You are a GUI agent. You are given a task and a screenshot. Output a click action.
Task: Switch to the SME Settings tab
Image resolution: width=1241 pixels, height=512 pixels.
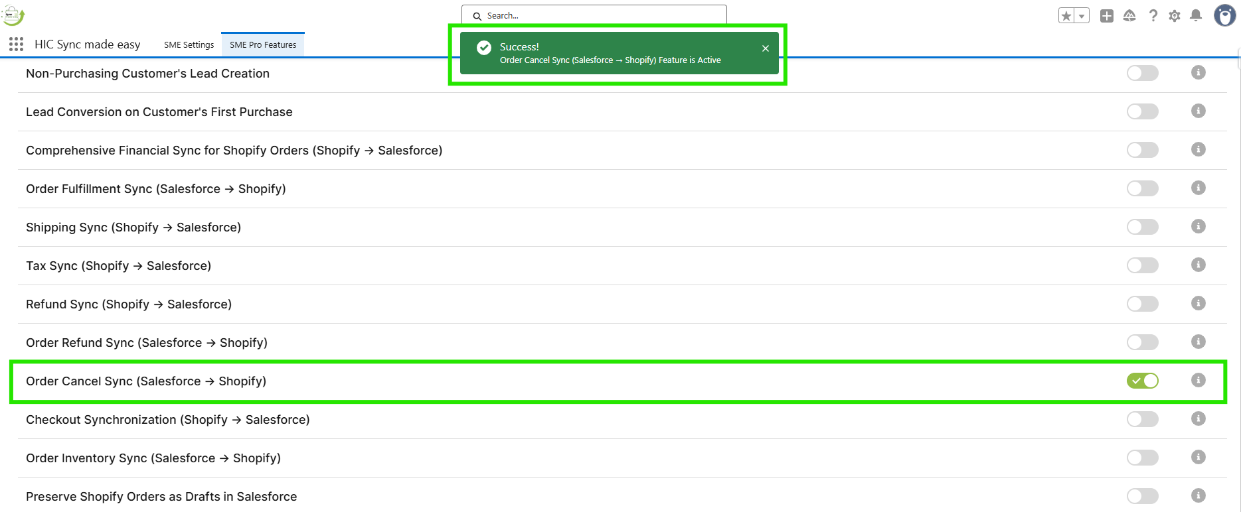pyautogui.click(x=189, y=45)
